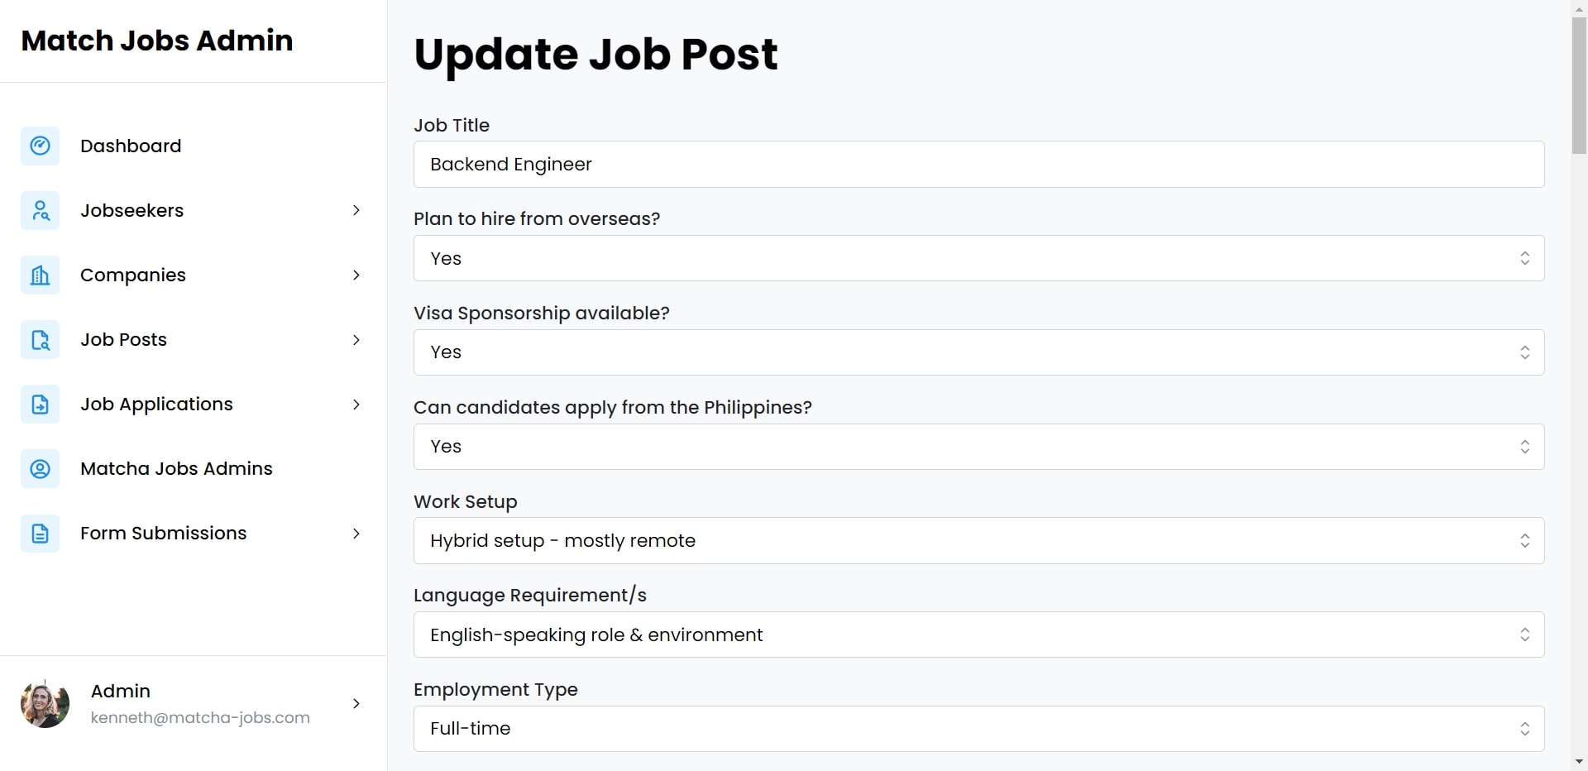Open the Job Applications menu item
The image size is (1588, 771).
[193, 404]
